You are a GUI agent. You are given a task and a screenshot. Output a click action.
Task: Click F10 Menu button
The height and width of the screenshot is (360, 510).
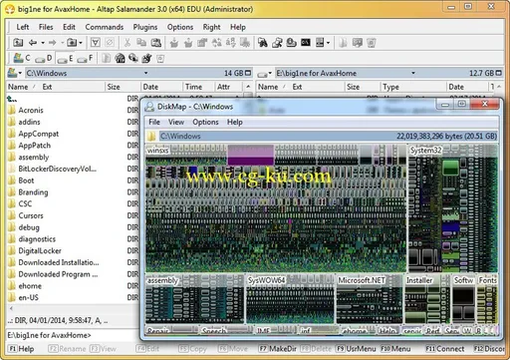[x=395, y=349]
